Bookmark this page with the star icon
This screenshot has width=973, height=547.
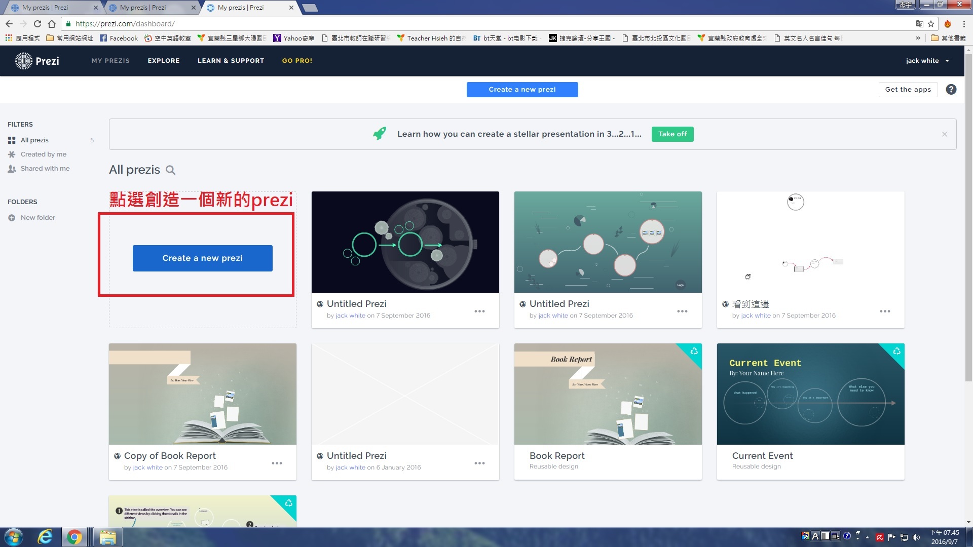point(931,24)
